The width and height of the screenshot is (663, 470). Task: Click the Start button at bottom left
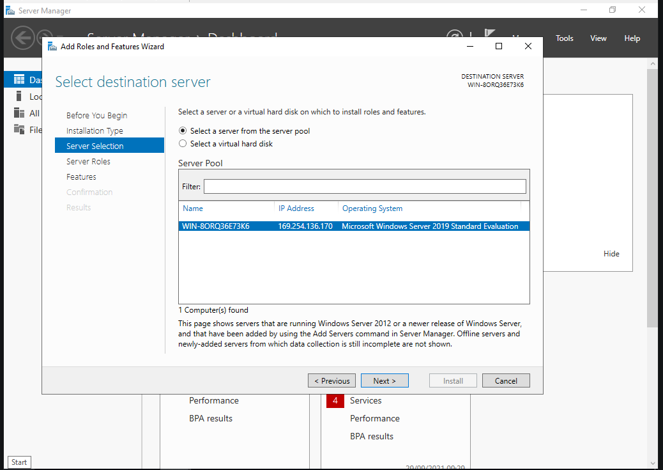pyautogui.click(x=19, y=462)
